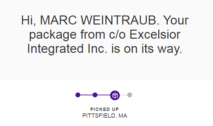Click the MA state abbreviation

[123, 116]
